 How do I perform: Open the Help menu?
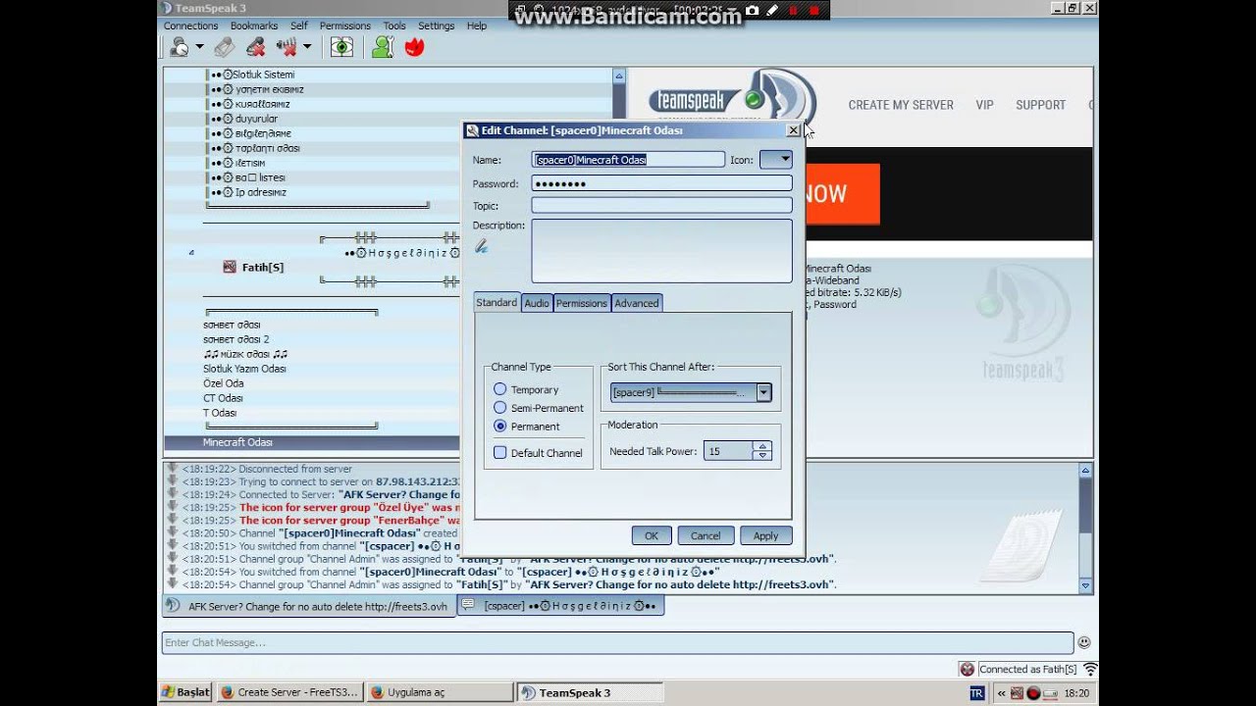pos(477,25)
